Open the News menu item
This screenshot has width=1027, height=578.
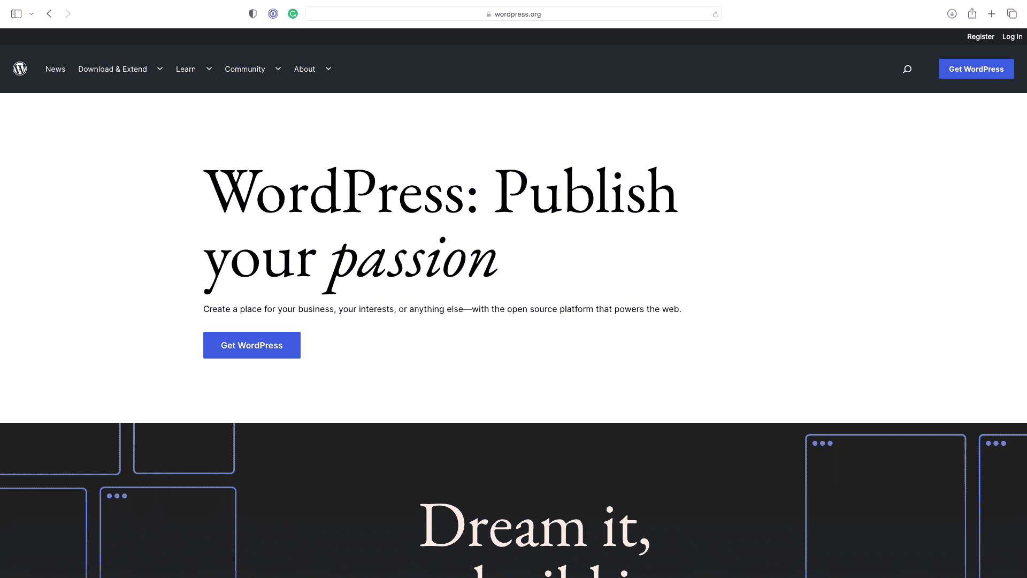tap(55, 69)
